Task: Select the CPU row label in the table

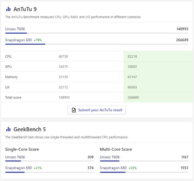Action: (8, 56)
